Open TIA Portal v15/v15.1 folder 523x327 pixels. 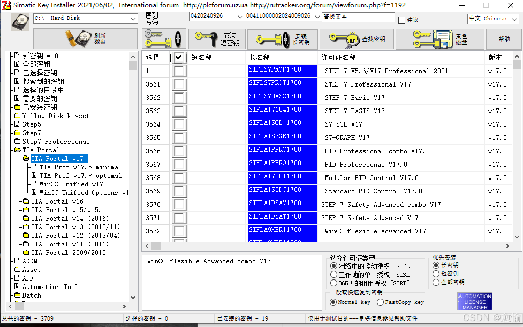[68, 210]
